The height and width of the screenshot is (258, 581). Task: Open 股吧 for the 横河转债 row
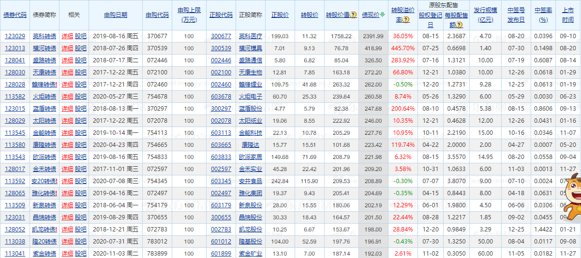(x=81, y=48)
